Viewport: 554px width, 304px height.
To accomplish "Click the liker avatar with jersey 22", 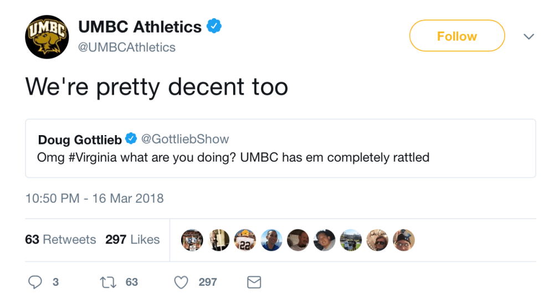I will (245, 240).
